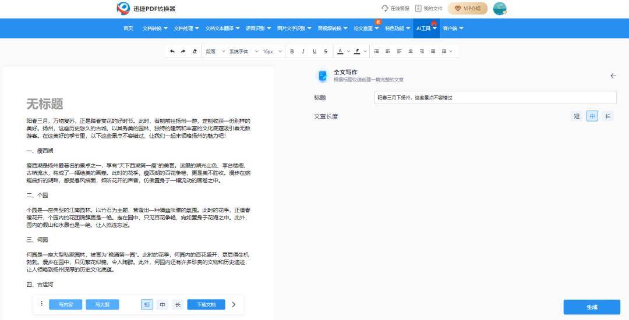The image size is (629, 320).
Task: Open the 图片文字识别 menu
Action: click(x=294, y=29)
